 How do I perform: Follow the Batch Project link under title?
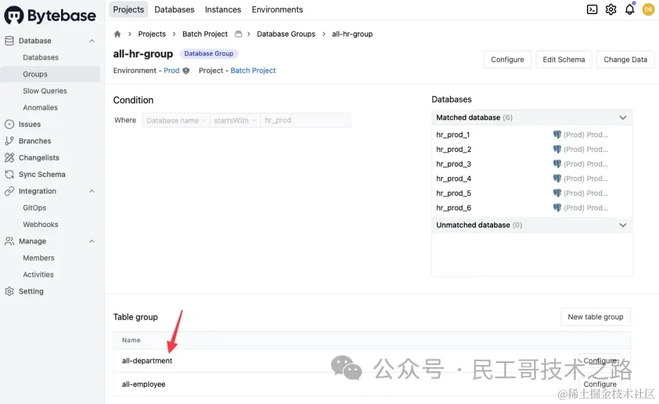tap(253, 71)
